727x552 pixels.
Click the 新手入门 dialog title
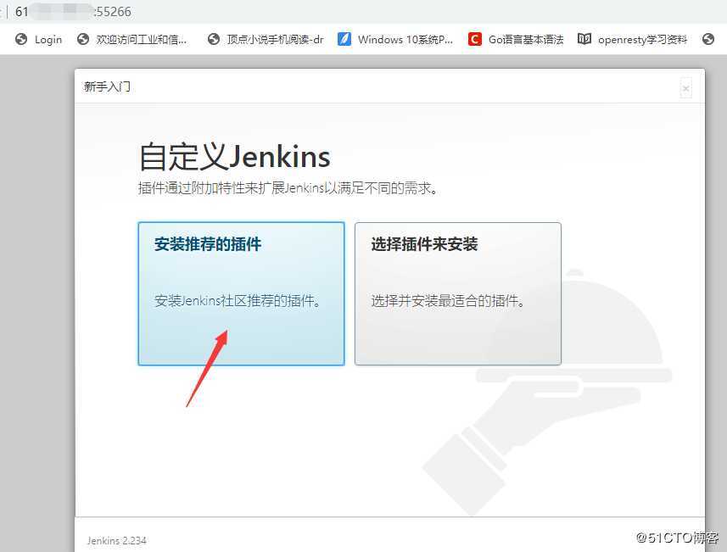click(107, 86)
